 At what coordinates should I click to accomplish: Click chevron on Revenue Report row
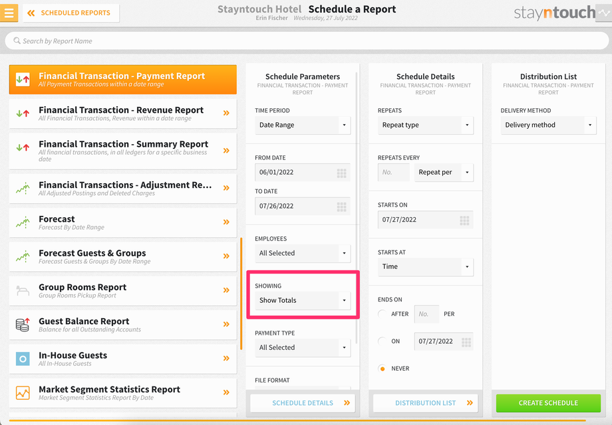[x=226, y=113]
